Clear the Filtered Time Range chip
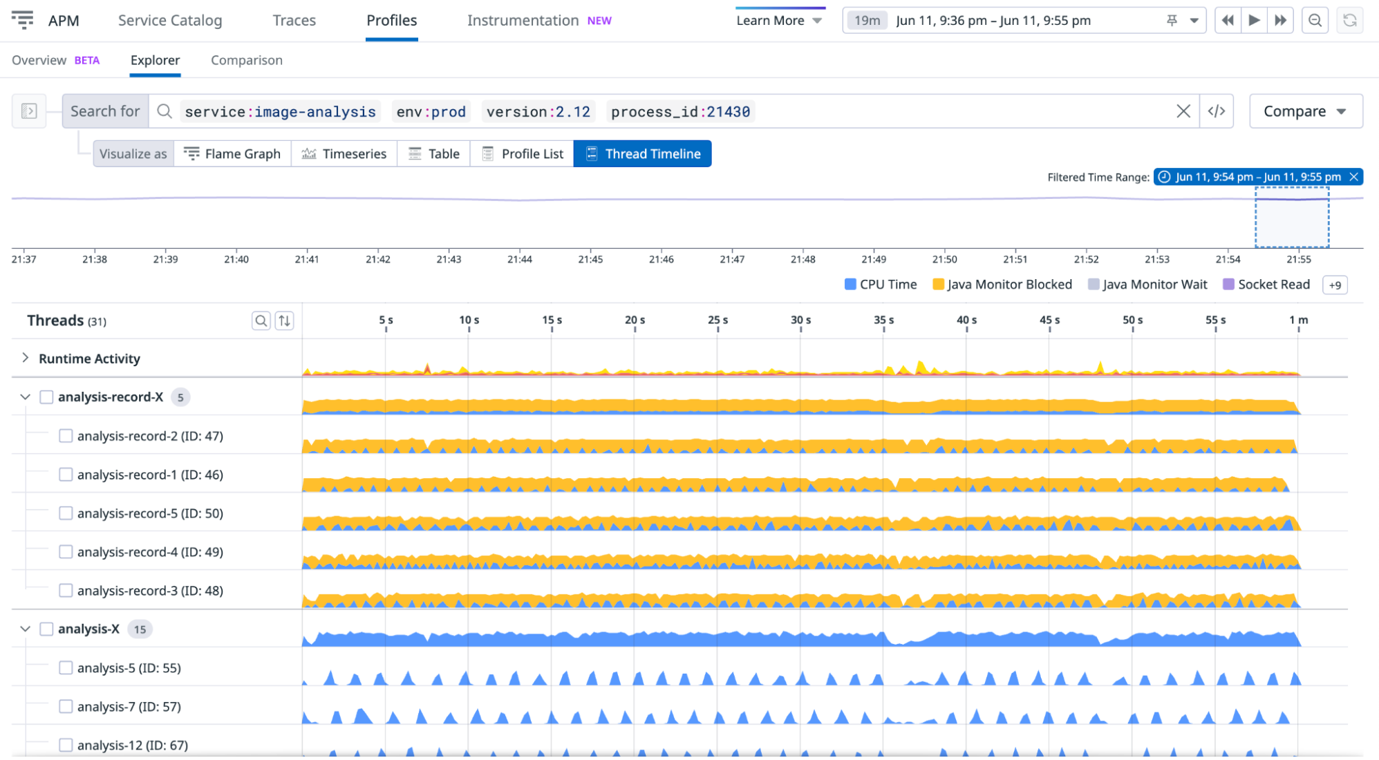Viewport: 1379px width, 760px height. 1354,177
